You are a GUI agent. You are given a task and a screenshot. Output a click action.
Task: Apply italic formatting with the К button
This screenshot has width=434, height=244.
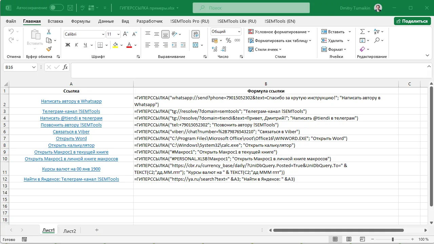point(76,45)
